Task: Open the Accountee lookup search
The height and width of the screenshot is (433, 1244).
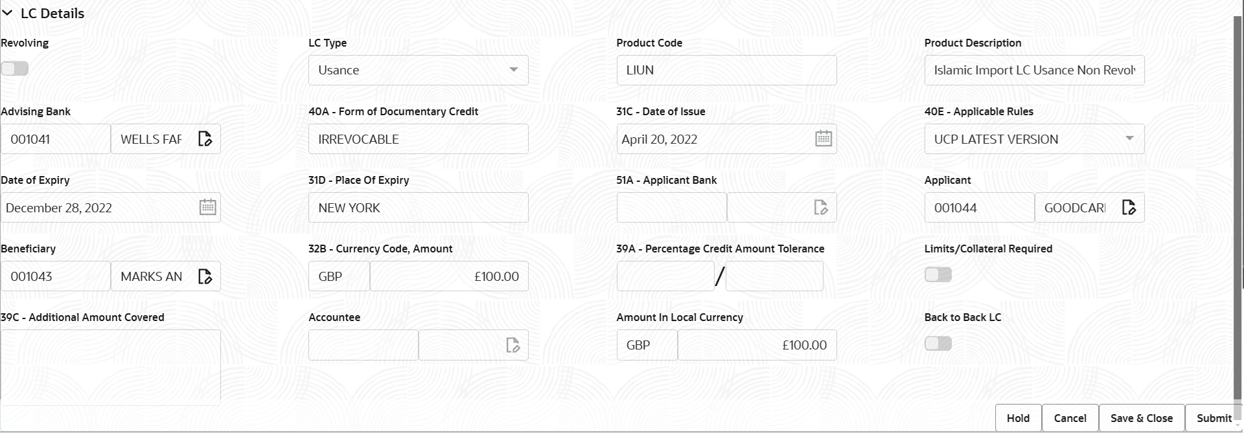Action: click(x=513, y=345)
